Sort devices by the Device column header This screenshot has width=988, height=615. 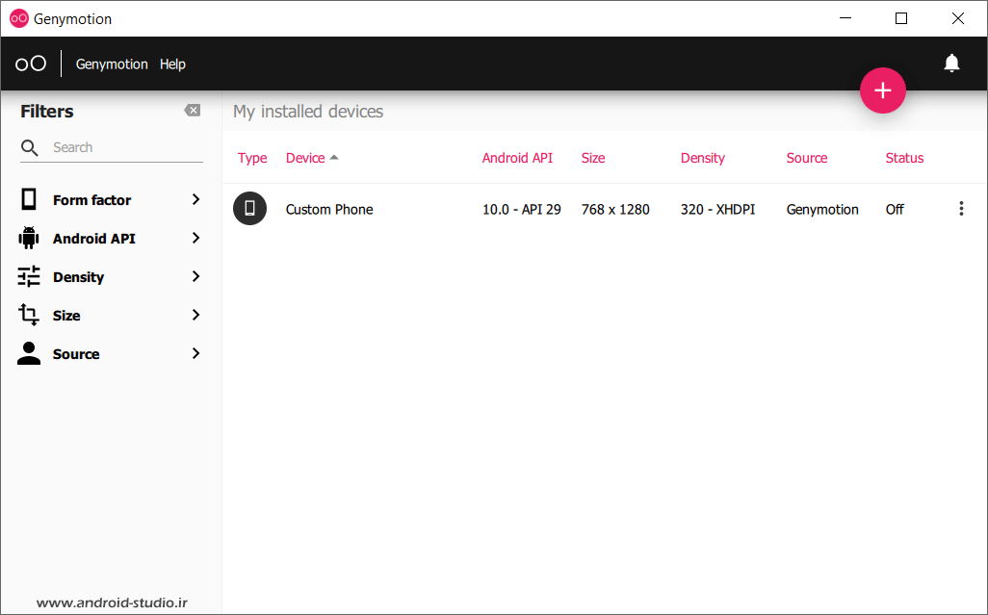(x=305, y=158)
